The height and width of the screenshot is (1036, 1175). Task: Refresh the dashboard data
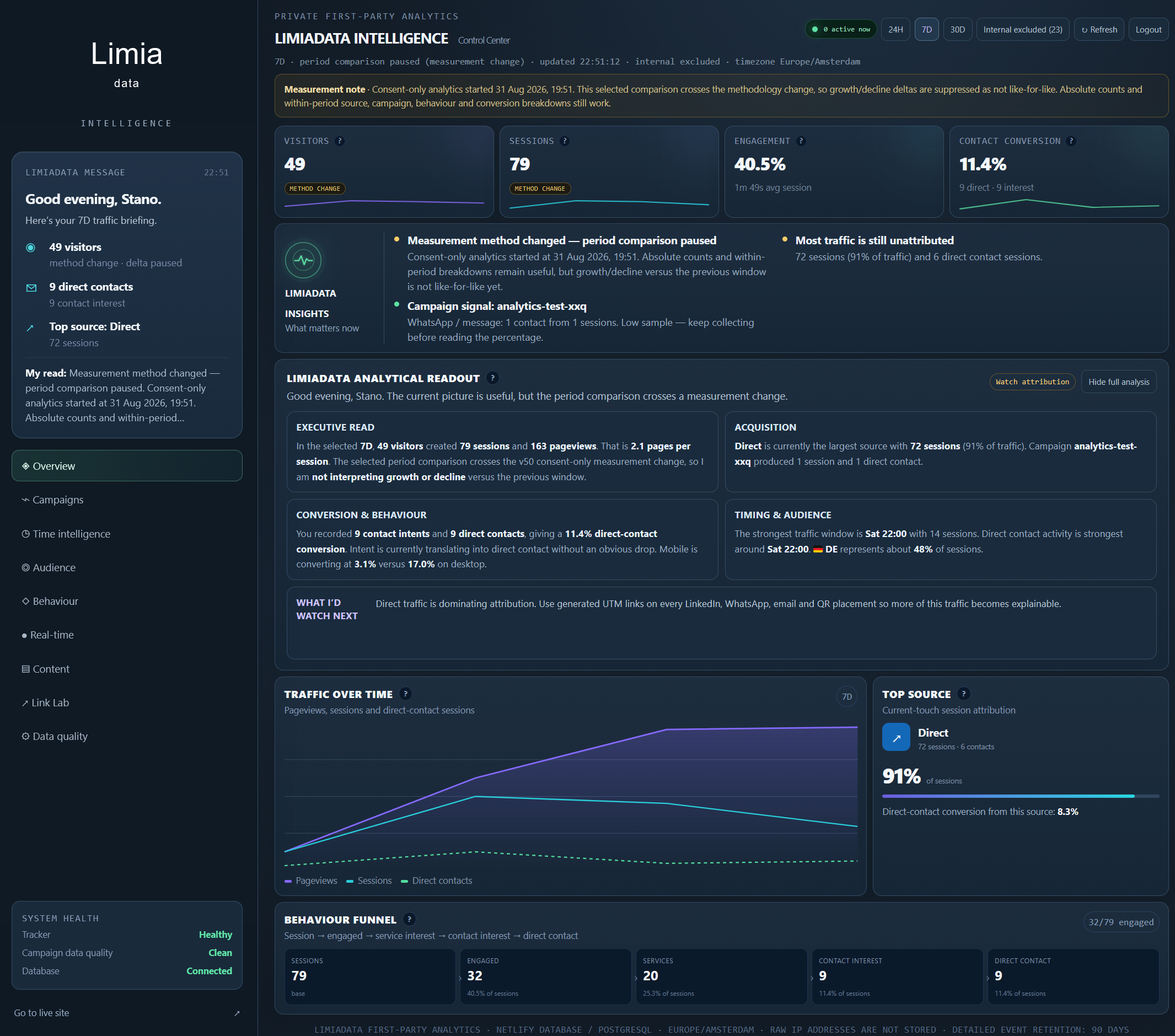[x=1098, y=29]
